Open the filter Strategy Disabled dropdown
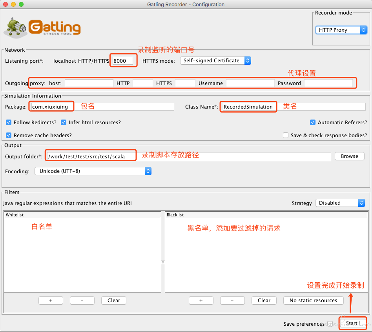This screenshot has height=332, width=372. pyautogui.click(x=340, y=203)
